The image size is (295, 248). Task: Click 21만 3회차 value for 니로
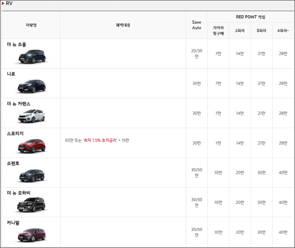tap(261, 84)
